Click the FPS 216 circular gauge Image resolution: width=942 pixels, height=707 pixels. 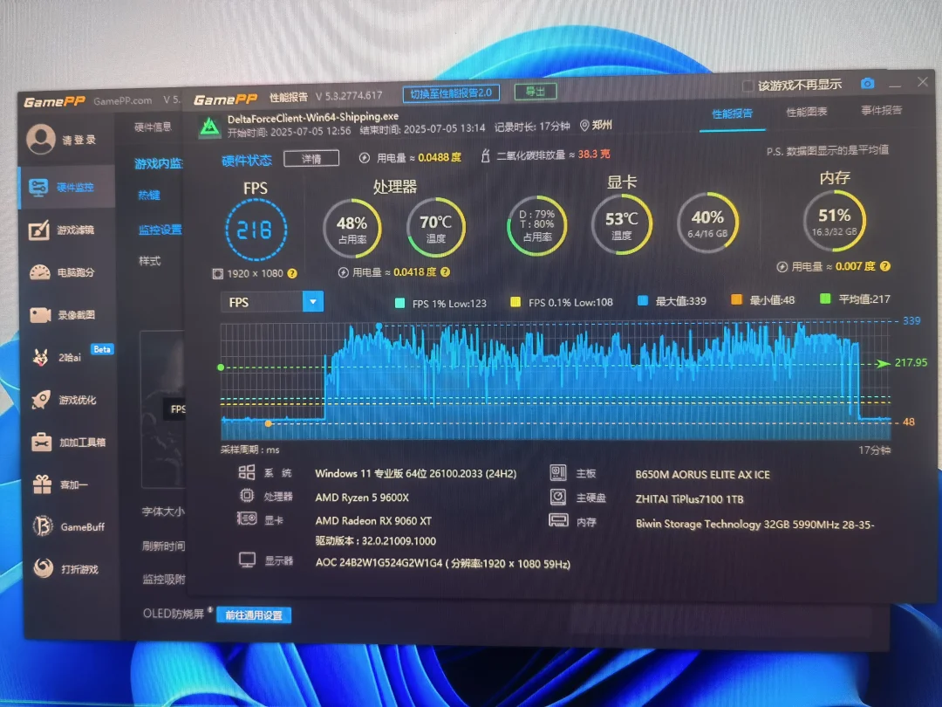pos(256,230)
